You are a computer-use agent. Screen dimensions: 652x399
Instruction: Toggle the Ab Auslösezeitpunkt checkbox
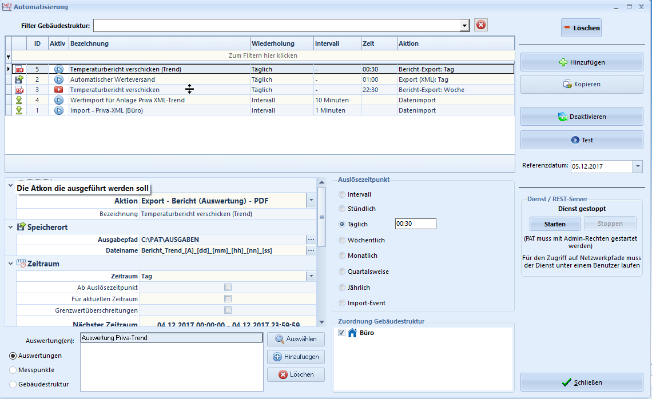pyautogui.click(x=228, y=287)
